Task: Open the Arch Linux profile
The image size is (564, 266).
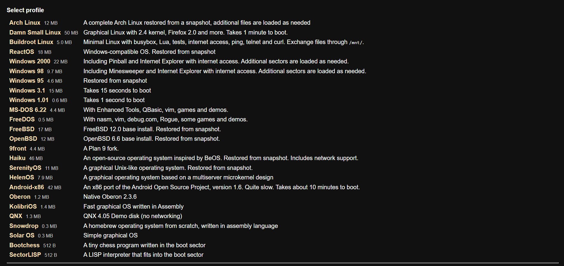Action: pyautogui.click(x=25, y=23)
